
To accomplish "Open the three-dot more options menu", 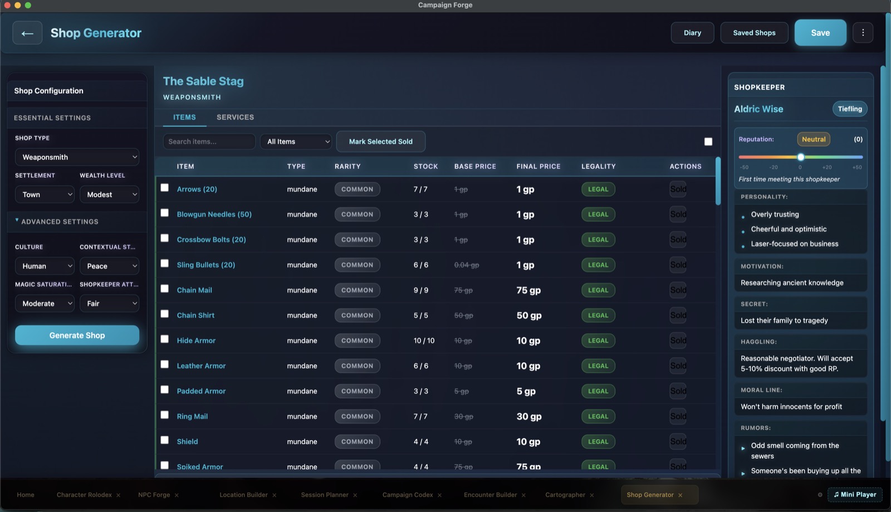I will (863, 33).
